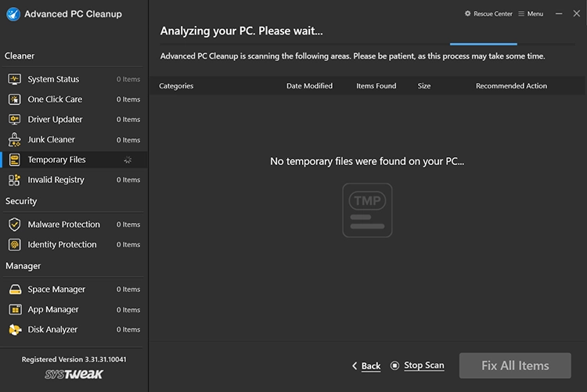Viewport: 587px width, 392px height.
Task: Click the scan progress bar
Action: [483, 44]
